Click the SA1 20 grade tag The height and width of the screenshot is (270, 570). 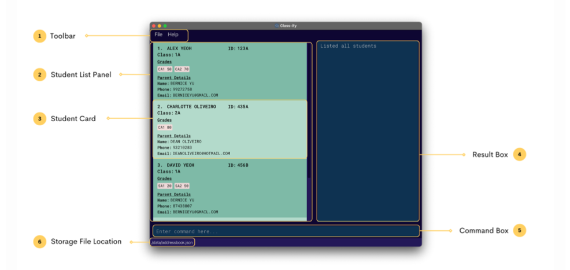(165, 186)
